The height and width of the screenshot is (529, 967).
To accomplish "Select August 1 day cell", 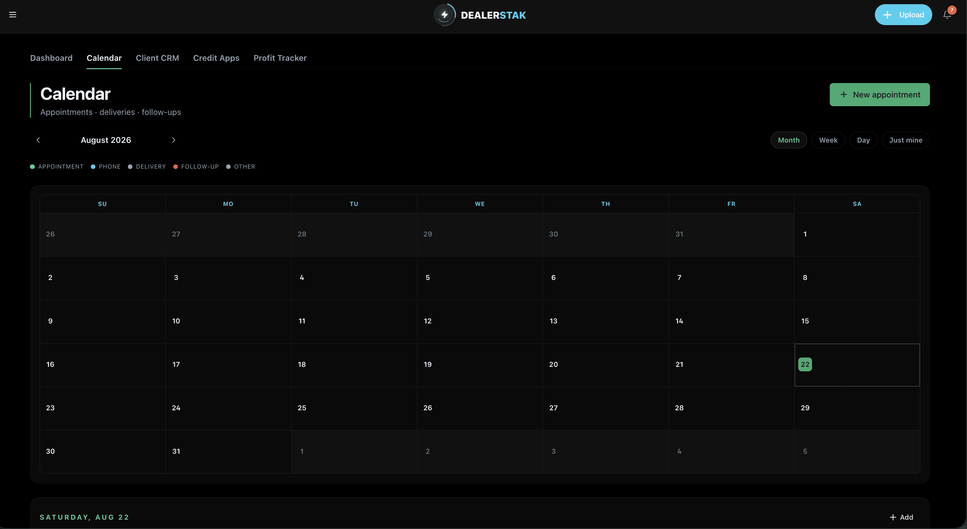I will tap(857, 235).
